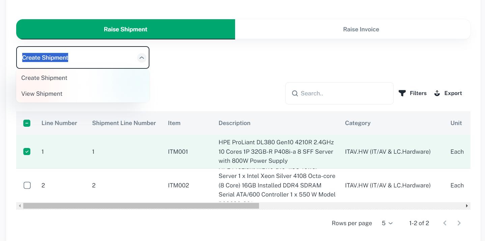Screen dimensions: 485x241
Task: Click the scrollbar right arrow
Action: pos(467,206)
